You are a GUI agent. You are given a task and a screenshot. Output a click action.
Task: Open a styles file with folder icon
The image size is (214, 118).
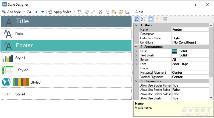[121, 12]
